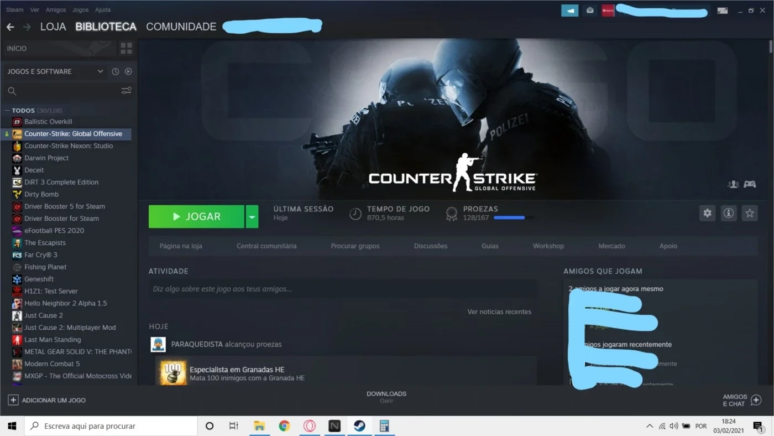Open the dropdown arrow next to Jogar
This screenshot has width=774, height=436.
pos(252,216)
